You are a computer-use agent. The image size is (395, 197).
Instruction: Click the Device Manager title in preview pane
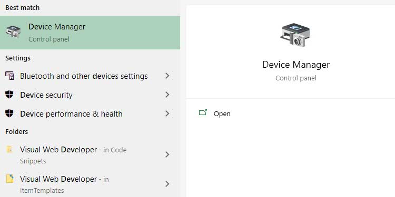[x=296, y=65]
